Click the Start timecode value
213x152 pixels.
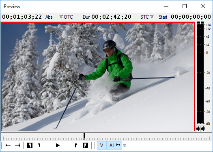[191, 17]
